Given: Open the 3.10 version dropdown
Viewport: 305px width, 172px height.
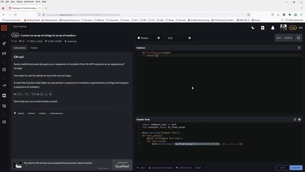Looking at the screenshot, I should tap(179, 38).
